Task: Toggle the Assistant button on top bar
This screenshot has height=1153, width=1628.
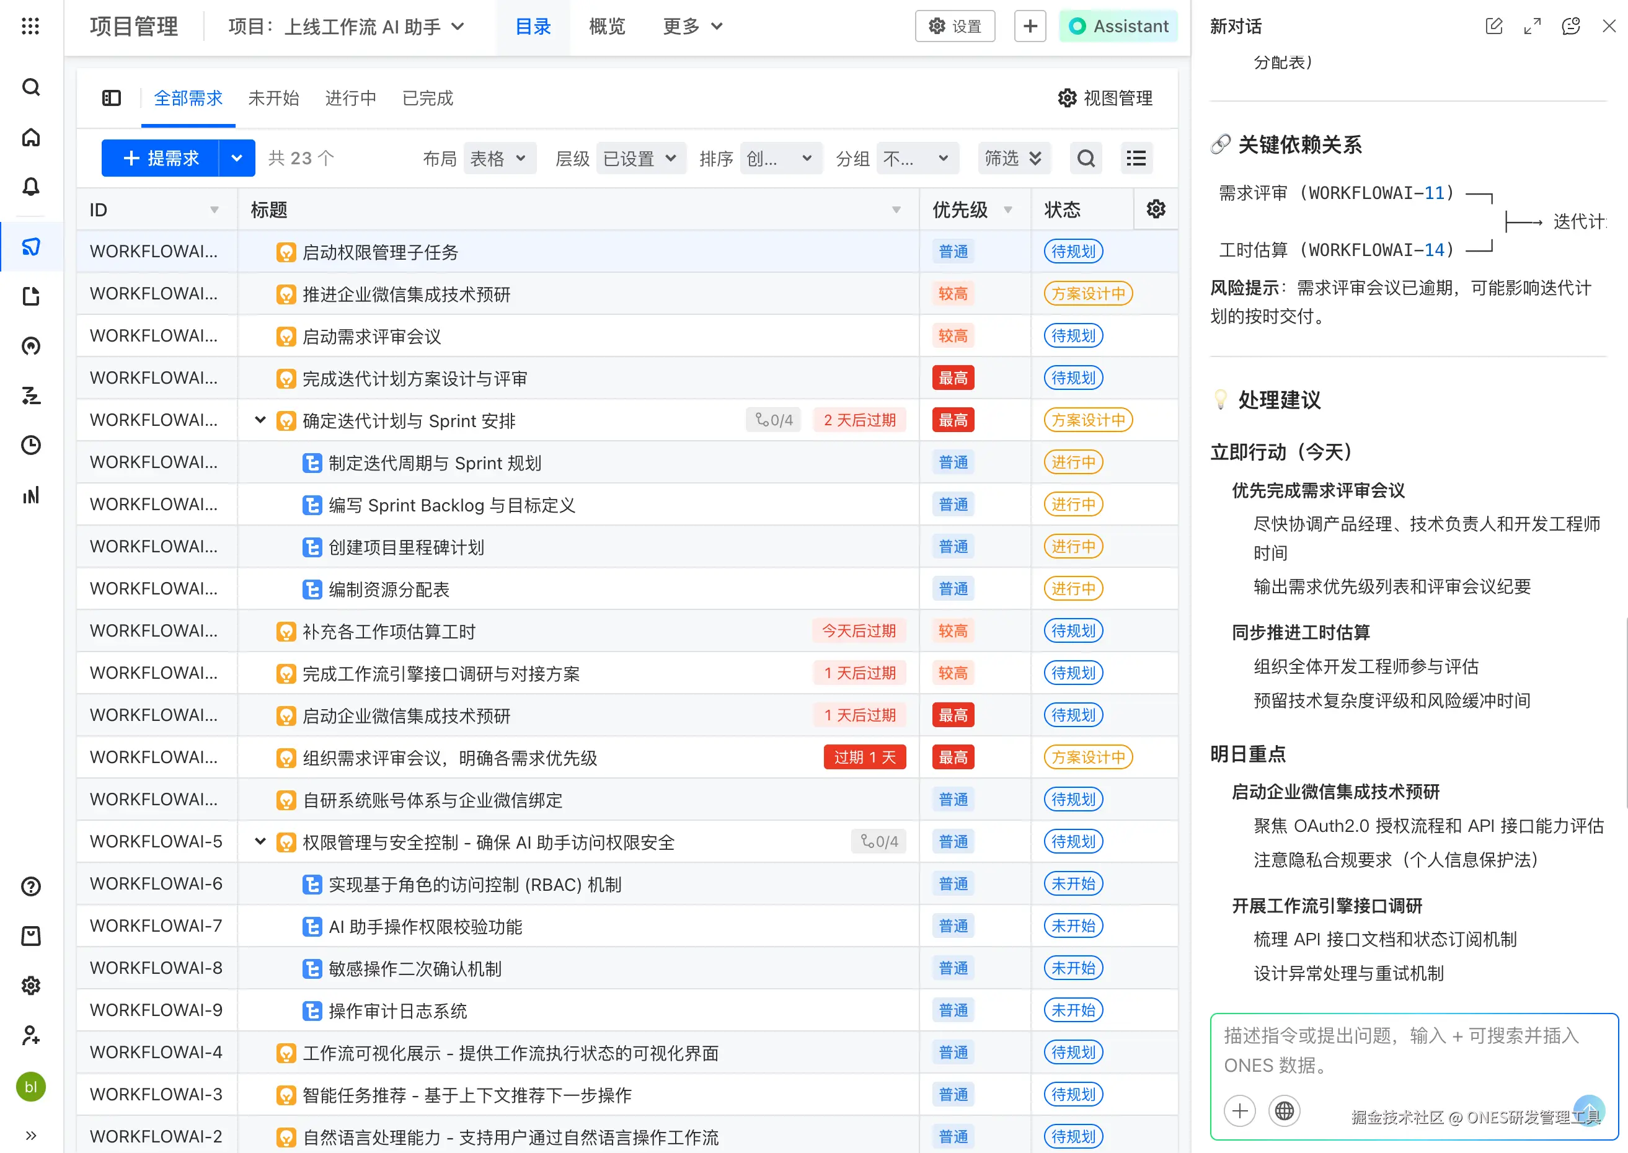Action: pyautogui.click(x=1118, y=26)
